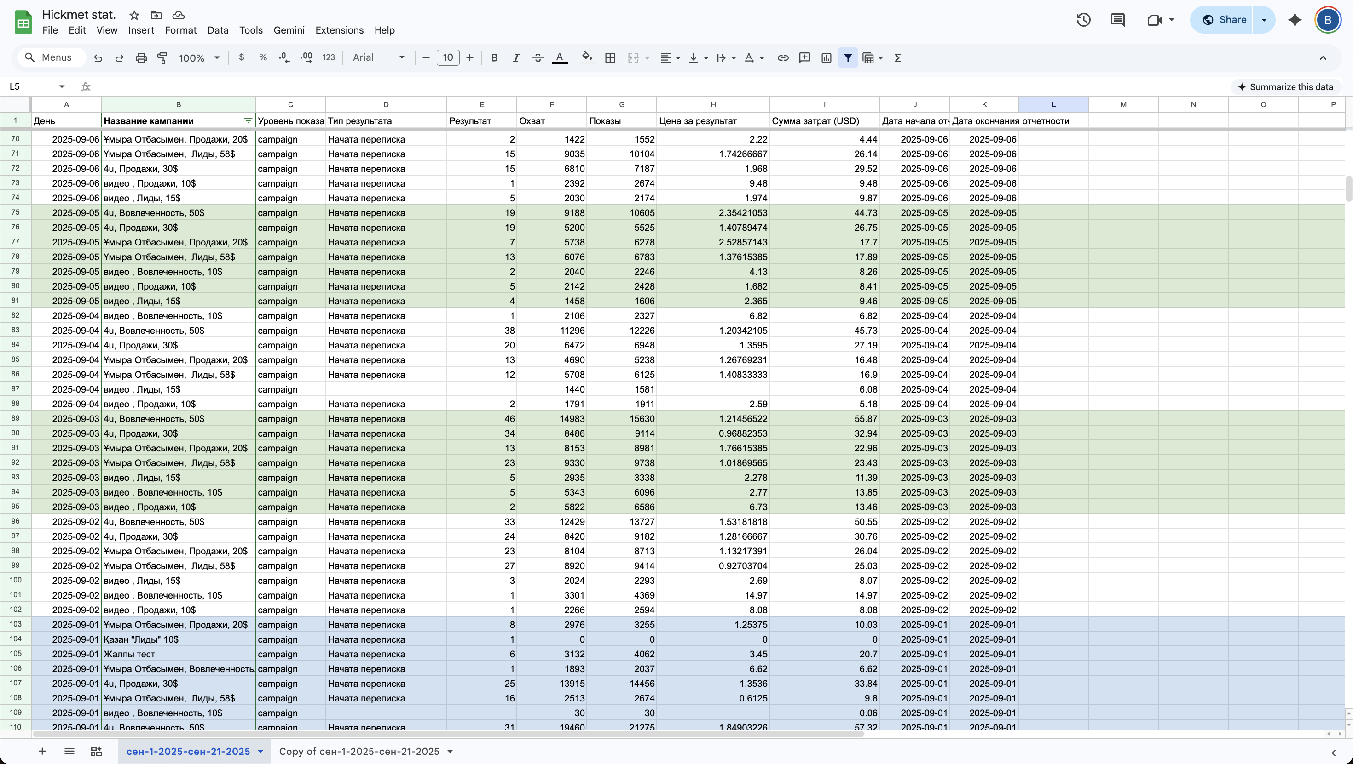Click the Insert chart icon
This screenshot has width=1353, height=764.
[x=826, y=58]
